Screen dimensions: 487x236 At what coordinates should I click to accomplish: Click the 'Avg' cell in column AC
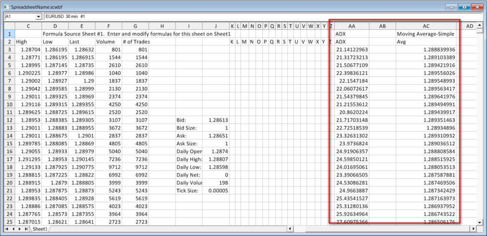[x=426, y=41]
